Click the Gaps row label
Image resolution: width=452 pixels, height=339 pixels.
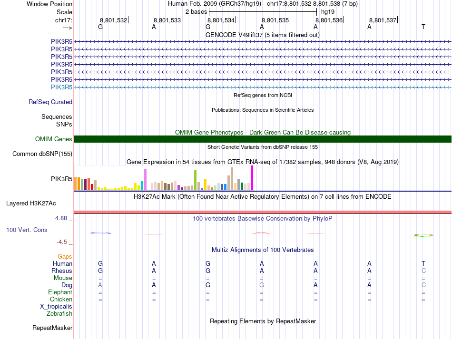(65, 256)
